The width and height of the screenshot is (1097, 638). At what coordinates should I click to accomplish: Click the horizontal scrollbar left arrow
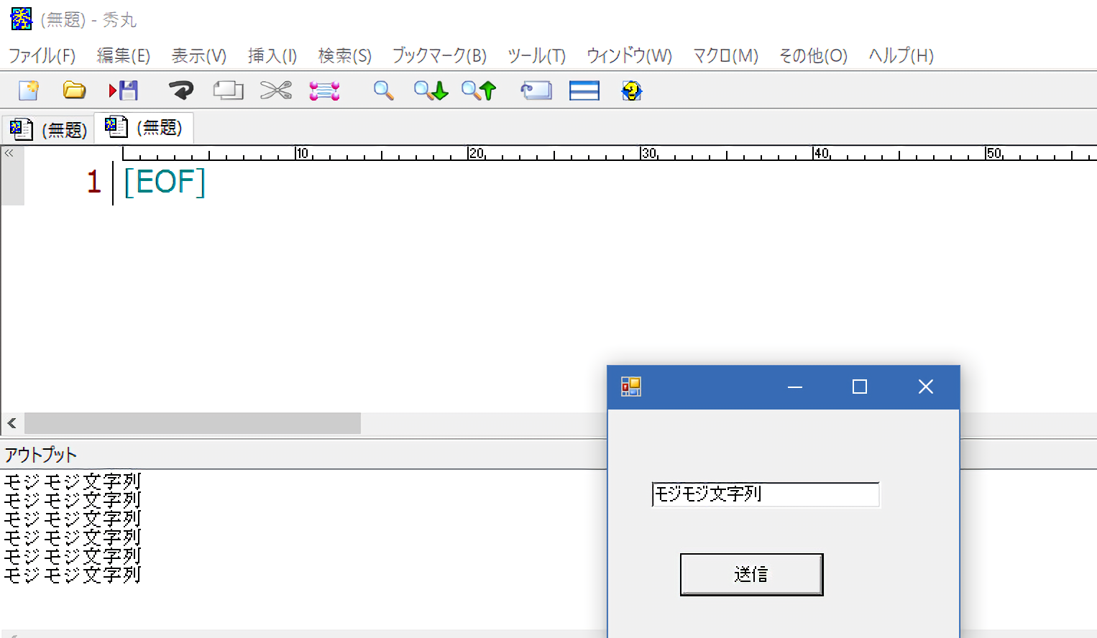(12, 423)
